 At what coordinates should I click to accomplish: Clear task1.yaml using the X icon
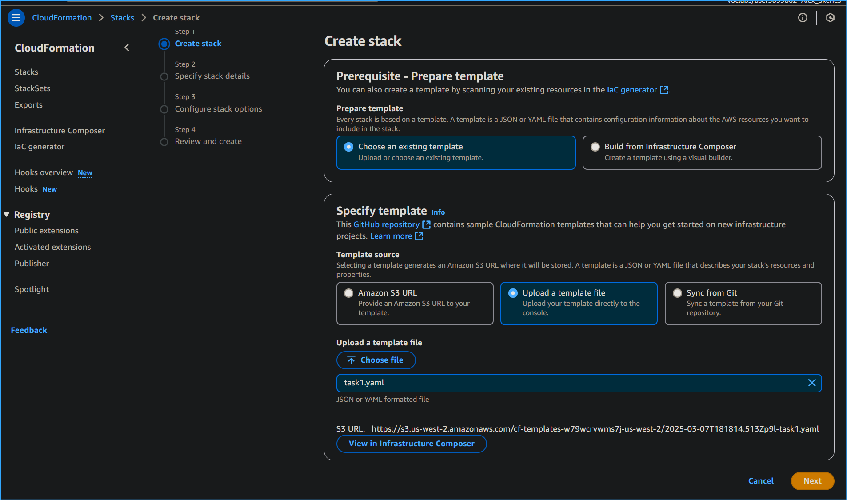tap(813, 383)
